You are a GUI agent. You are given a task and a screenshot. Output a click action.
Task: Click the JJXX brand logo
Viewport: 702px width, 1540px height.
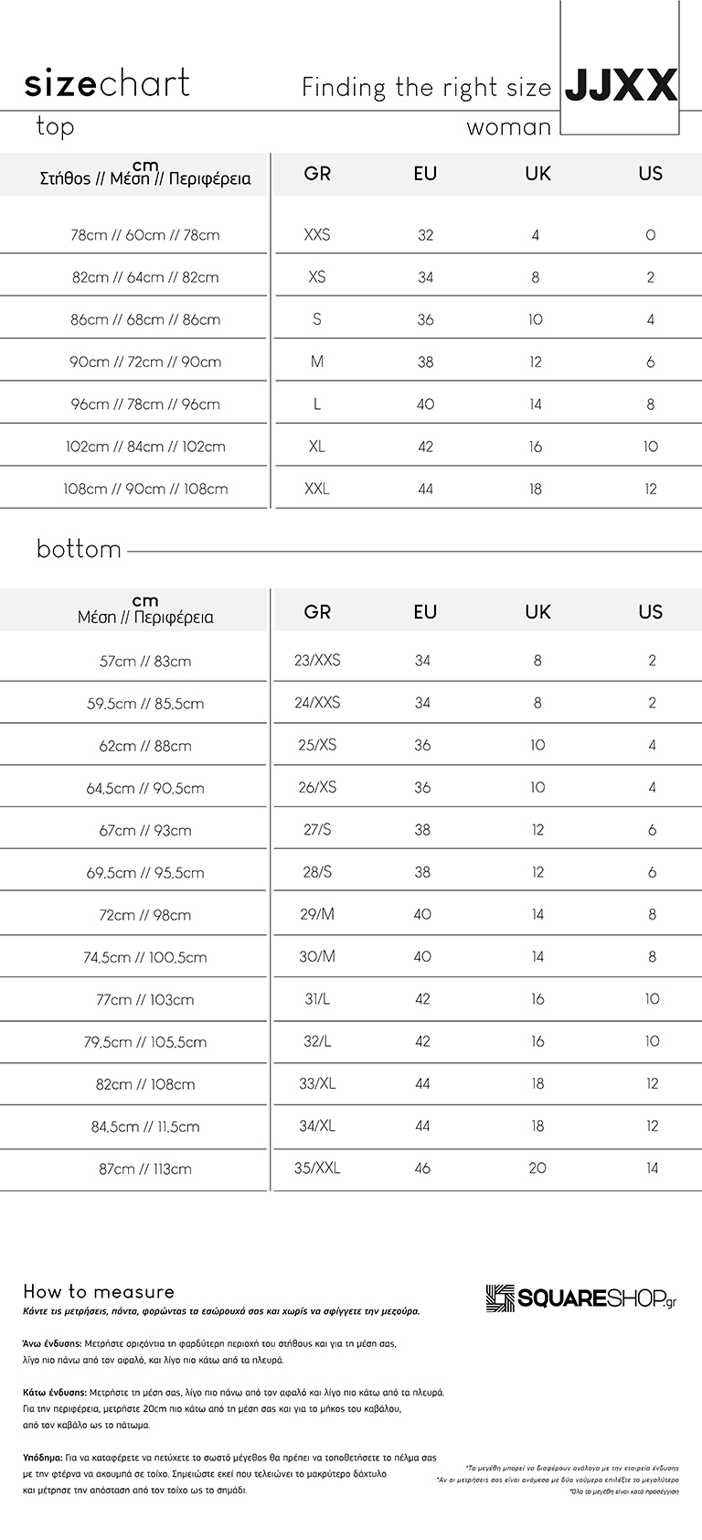[x=622, y=85]
